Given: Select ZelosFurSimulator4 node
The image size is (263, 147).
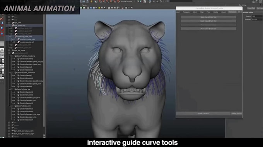Looking at the screenshot, I should [x=26, y=78].
